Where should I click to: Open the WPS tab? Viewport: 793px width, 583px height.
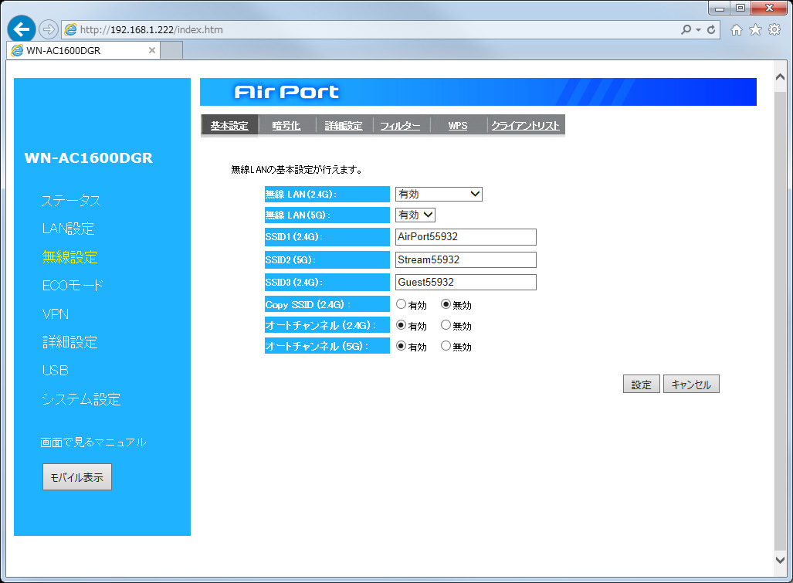click(x=458, y=125)
